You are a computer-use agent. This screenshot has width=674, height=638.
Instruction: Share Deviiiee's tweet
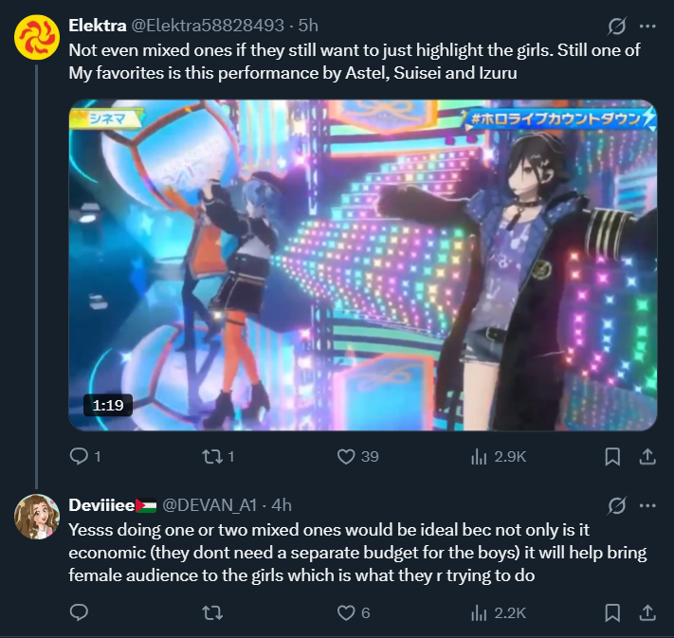pyautogui.click(x=647, y=612)
